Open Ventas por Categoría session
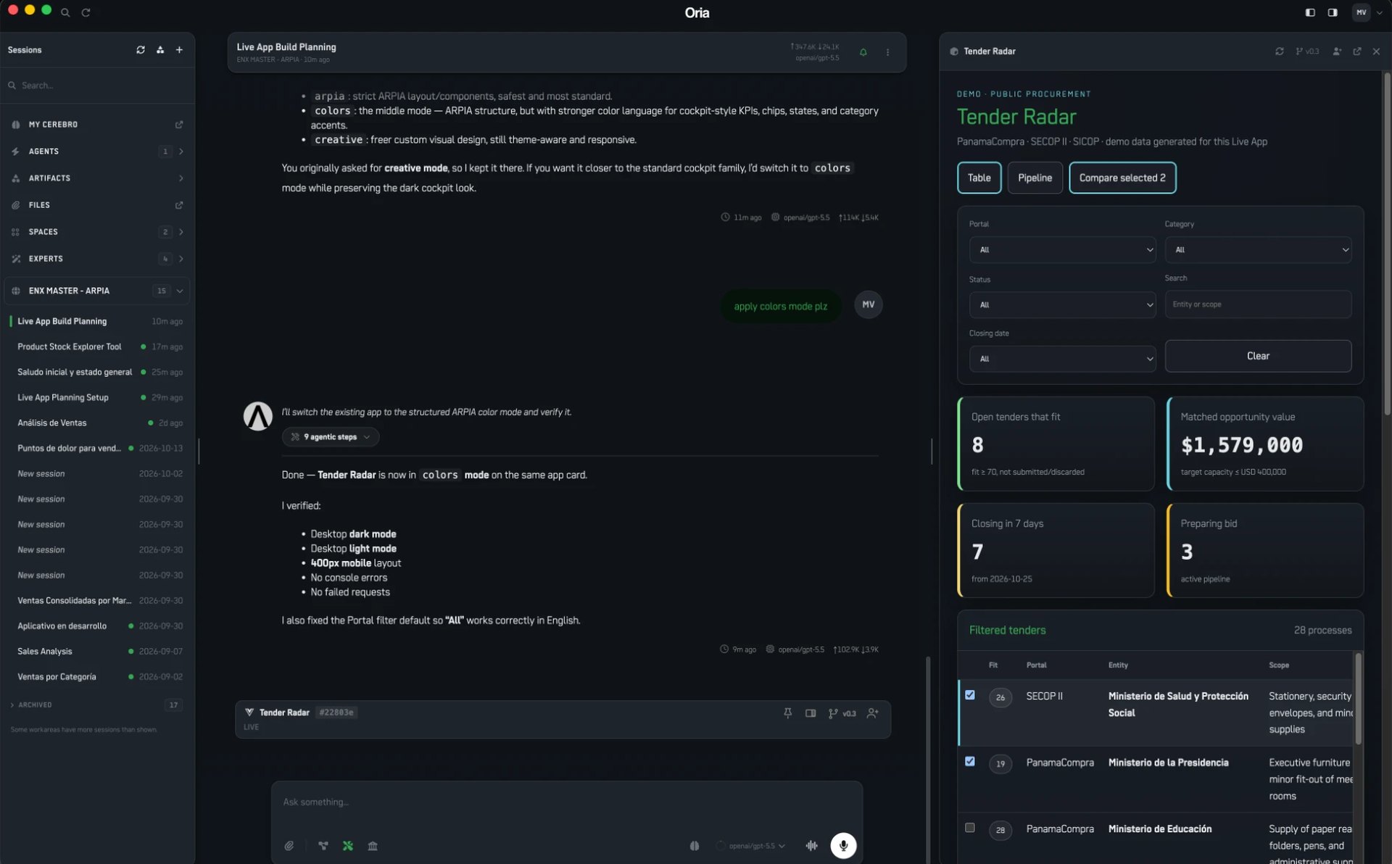Screen dimensions: 1392x864 (x=97, y=676)
